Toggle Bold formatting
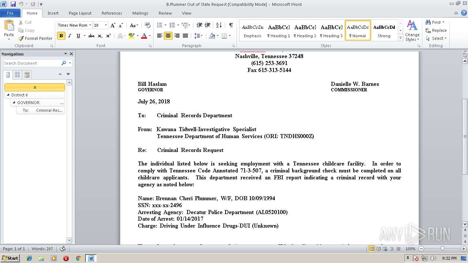The image size is (468, 263). point(61,36)
